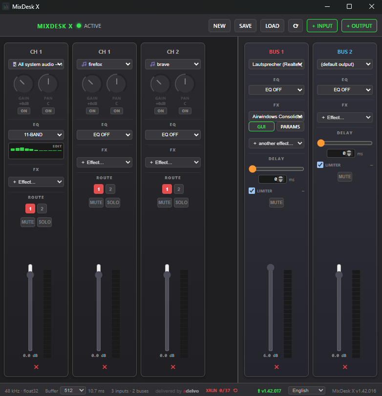Toggle the BUS 2 LIMITER checkbox

tap(320, 165)
